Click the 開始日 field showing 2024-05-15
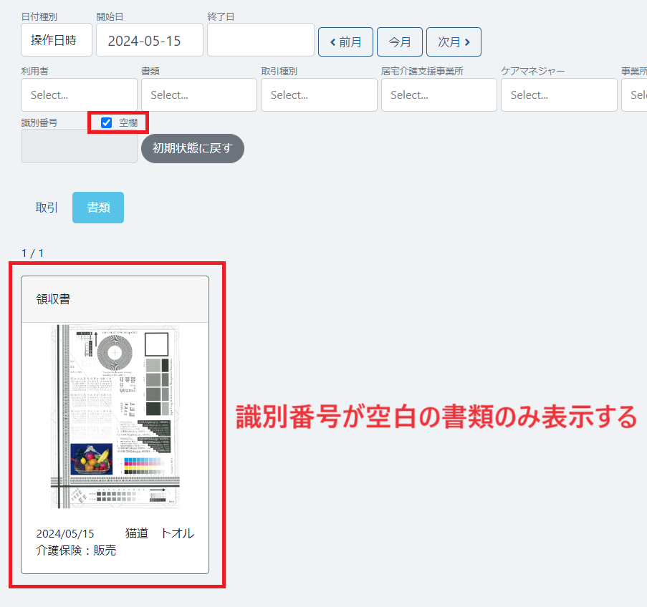This screenshot has width=647, height=607. point(149,40)
